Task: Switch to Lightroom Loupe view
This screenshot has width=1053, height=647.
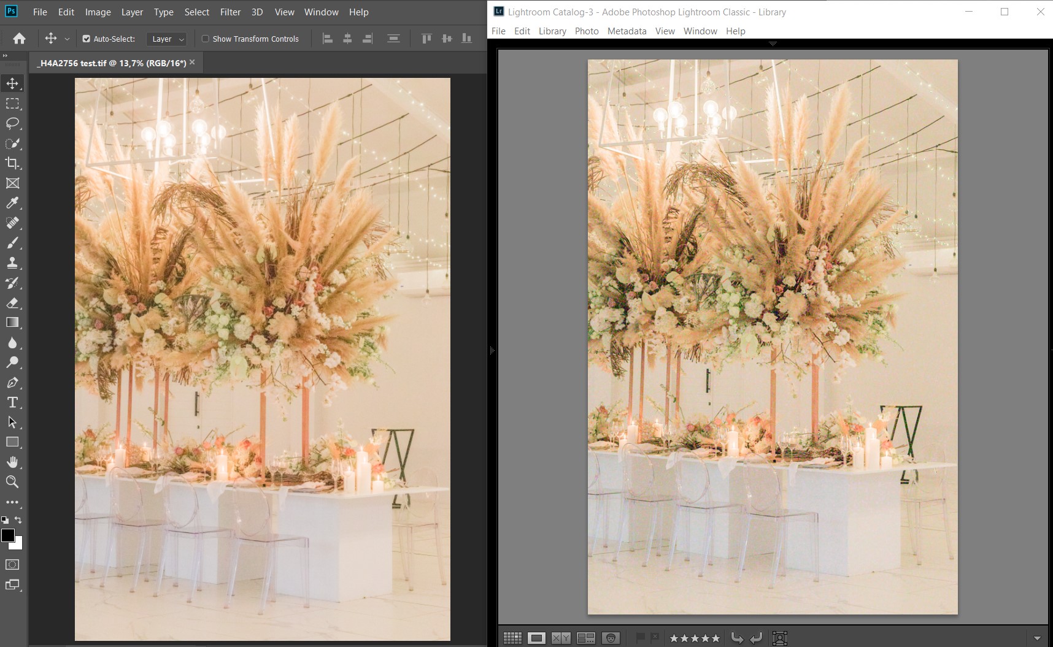Action: click(x=536, y=638)
